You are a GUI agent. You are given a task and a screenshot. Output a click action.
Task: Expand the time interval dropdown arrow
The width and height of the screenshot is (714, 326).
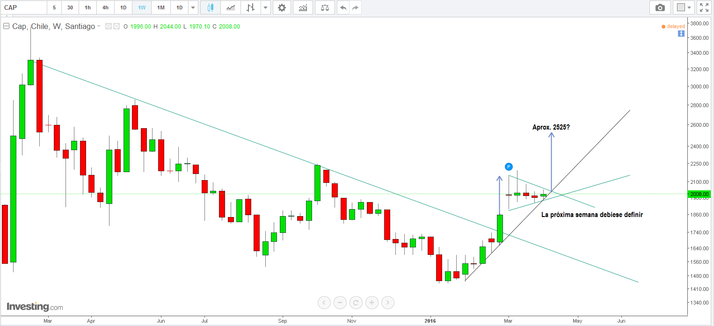(x=193, y=7)
